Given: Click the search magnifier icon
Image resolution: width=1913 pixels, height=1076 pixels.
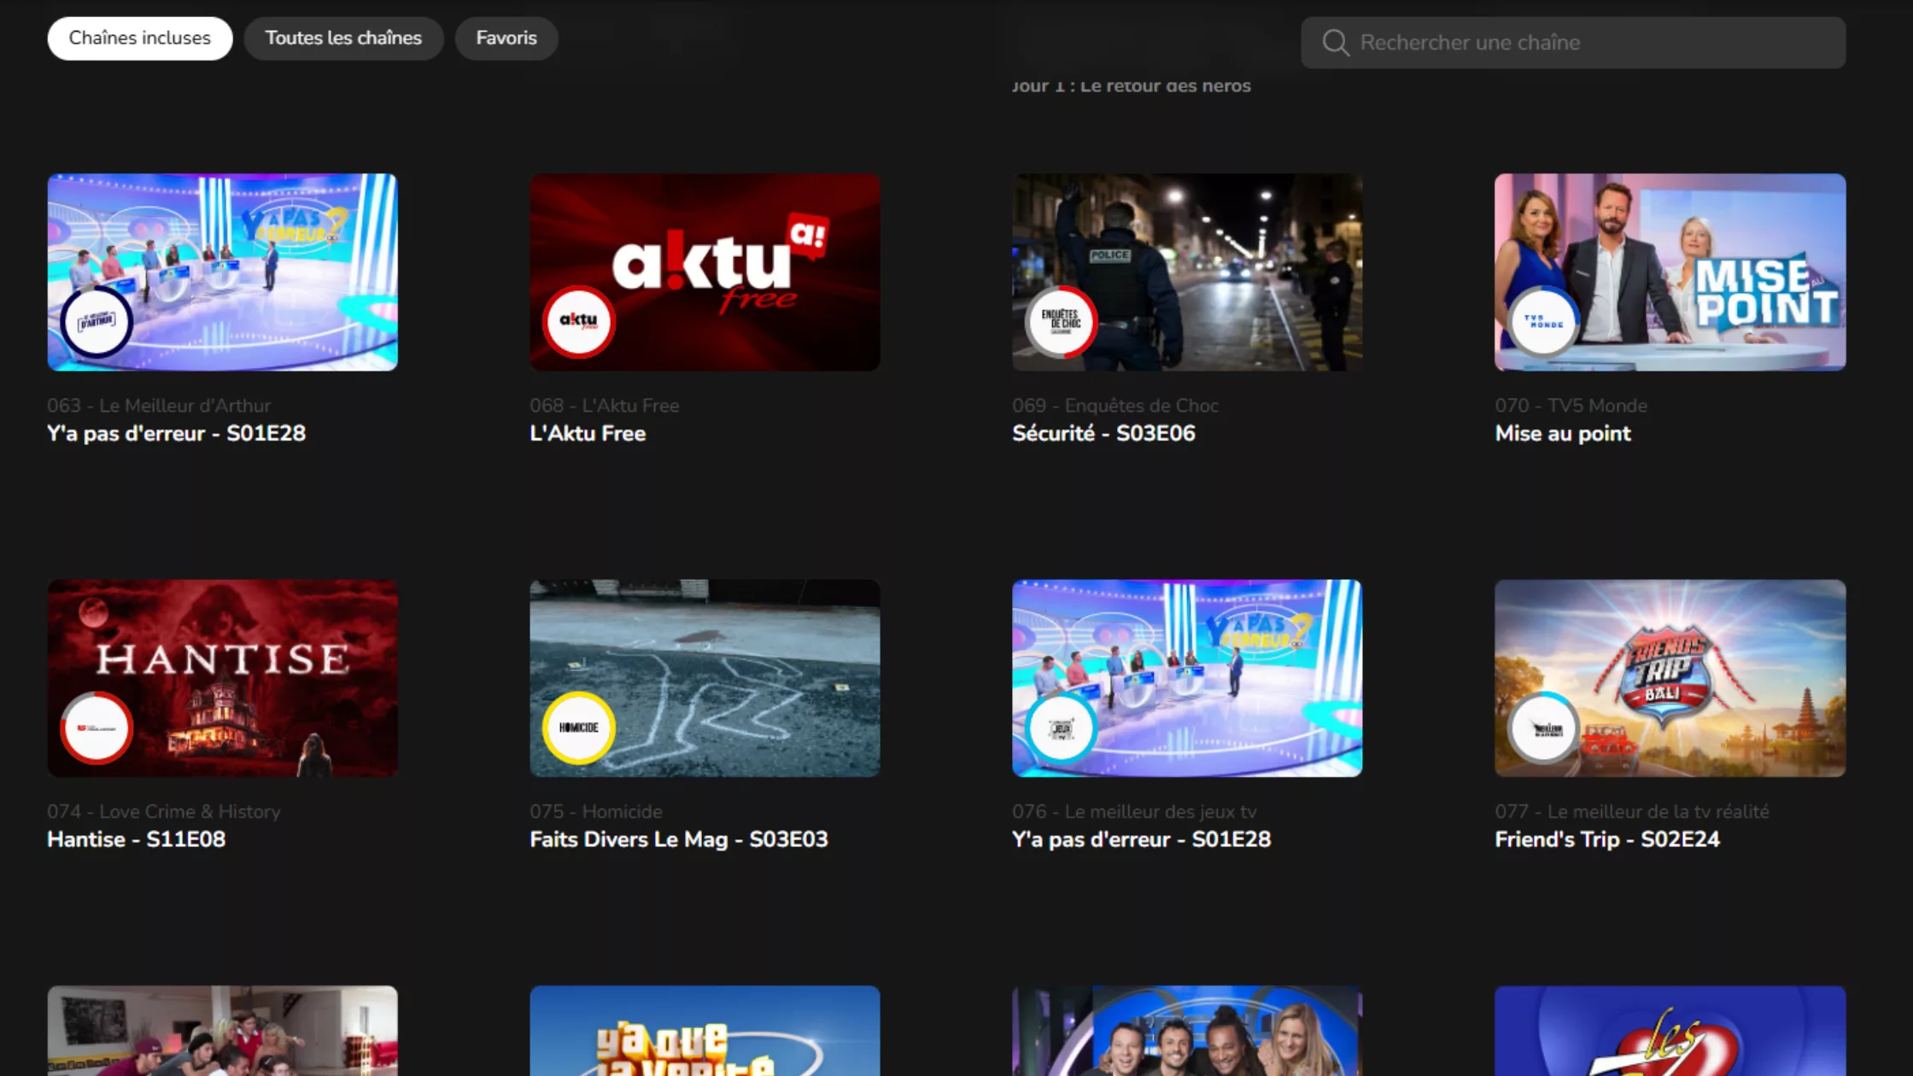Looking at the screenshot, I should point(1336,43).
